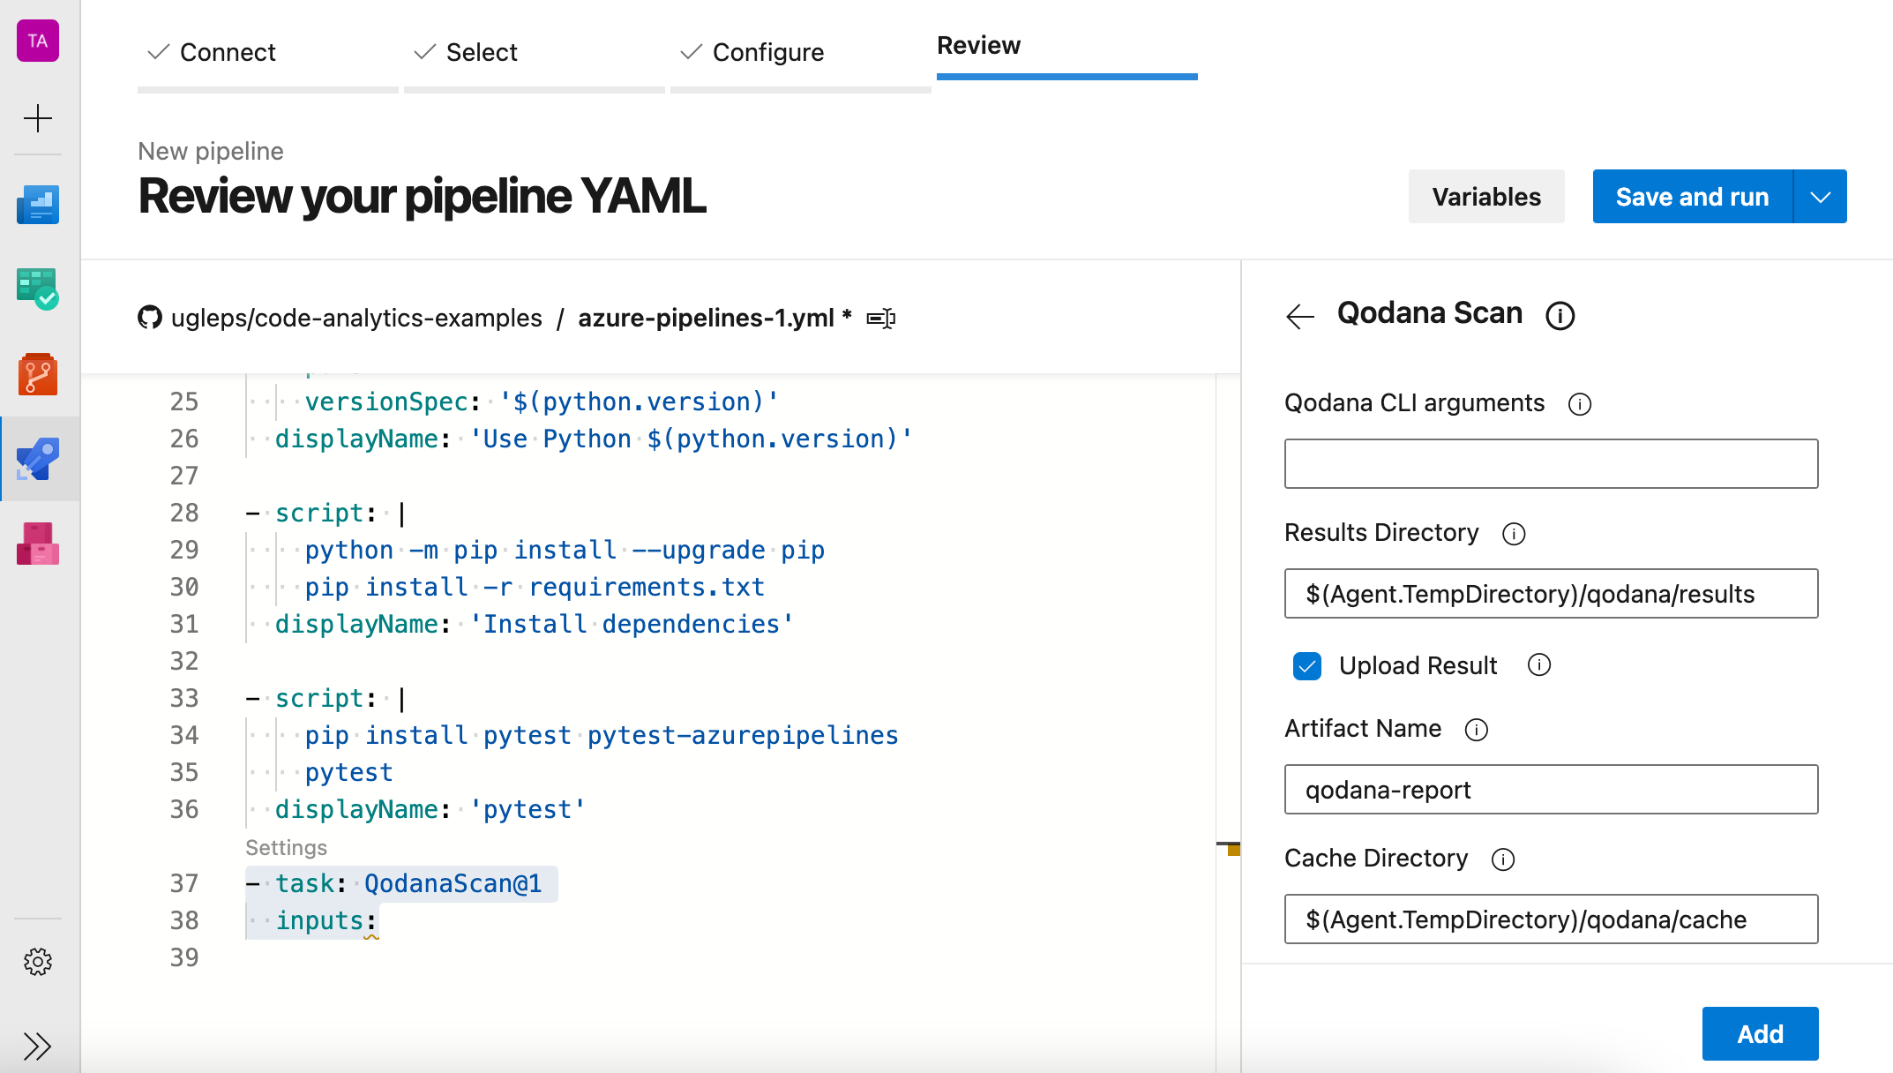Open Azure Artifacts sidebar icon
Image resolution: width=1893 pixels, height=1073 pixels.
coord(38,544)
